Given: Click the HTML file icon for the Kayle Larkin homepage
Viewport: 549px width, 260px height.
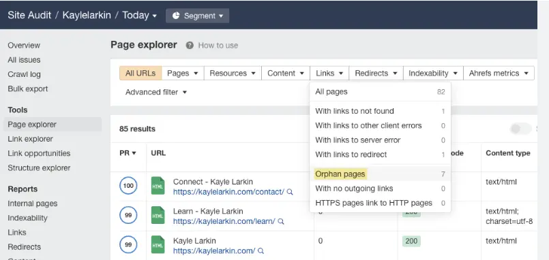Looking at the screenshot, I should 158,244.
